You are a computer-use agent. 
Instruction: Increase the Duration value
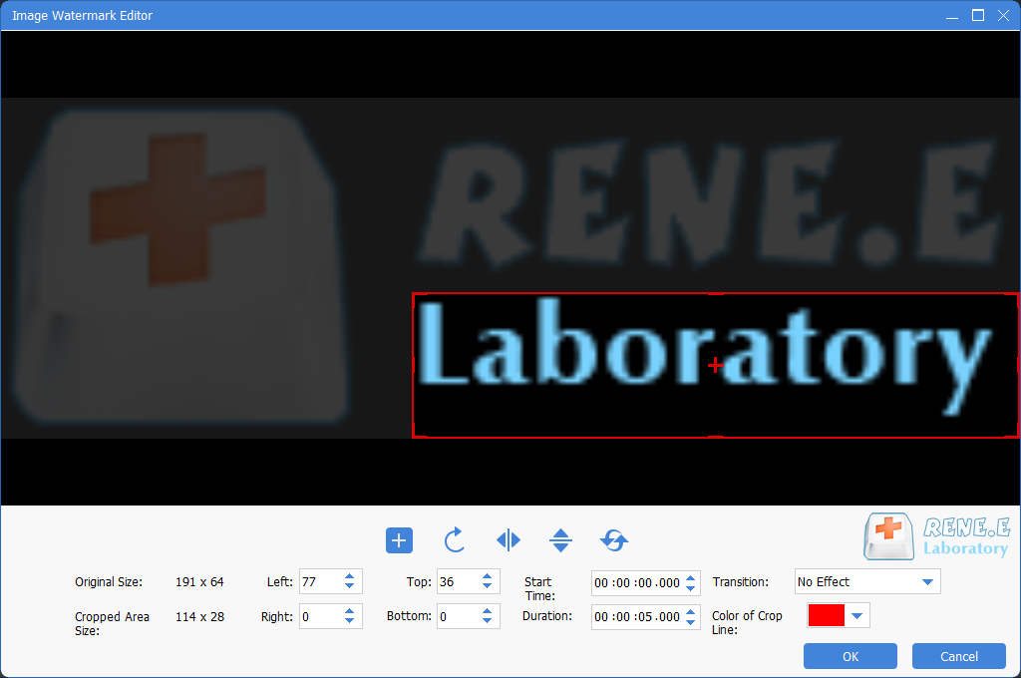691,611
